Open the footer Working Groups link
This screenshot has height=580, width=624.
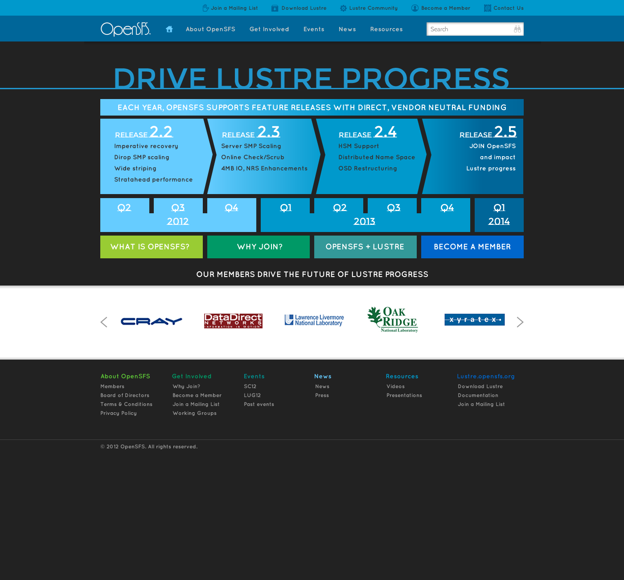(195, 413)
